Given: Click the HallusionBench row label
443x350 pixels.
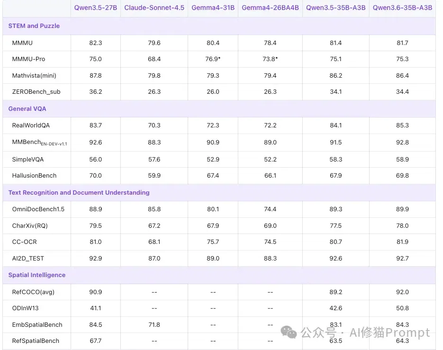Looking at the screenshot, I should pyautogui.click(x=34, y=175).
